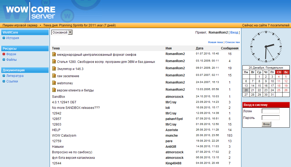Focus the Пароль password field
Viewport: 291px width, 167px height.
tap(270, 118)
